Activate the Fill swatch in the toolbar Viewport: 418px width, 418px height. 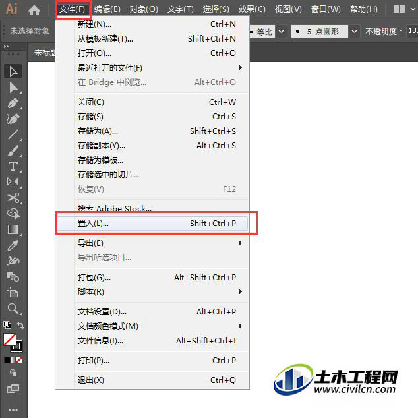click(10, 340)
